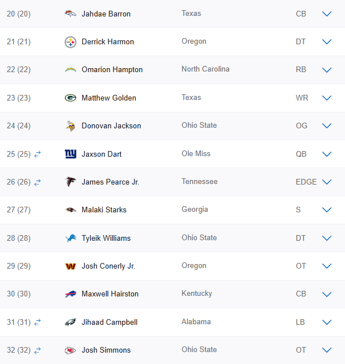This screenshot has height=364, width=345.
Task: Open Jaxson Dart's player name link
Action: [x=102, y=154]
